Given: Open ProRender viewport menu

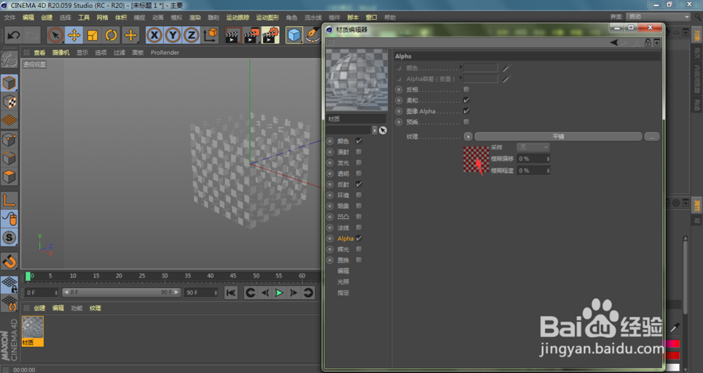Looking at the screenshot, I should click(x=165, y=53).
